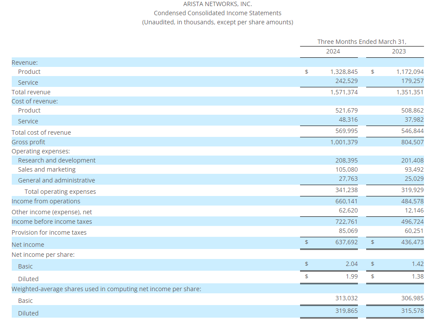The image size is (434, 322).
Task: Click basic EPS value 2.04
Action: tap(351, 264)
